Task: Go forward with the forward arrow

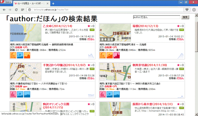Action: [x=10, y=10]
